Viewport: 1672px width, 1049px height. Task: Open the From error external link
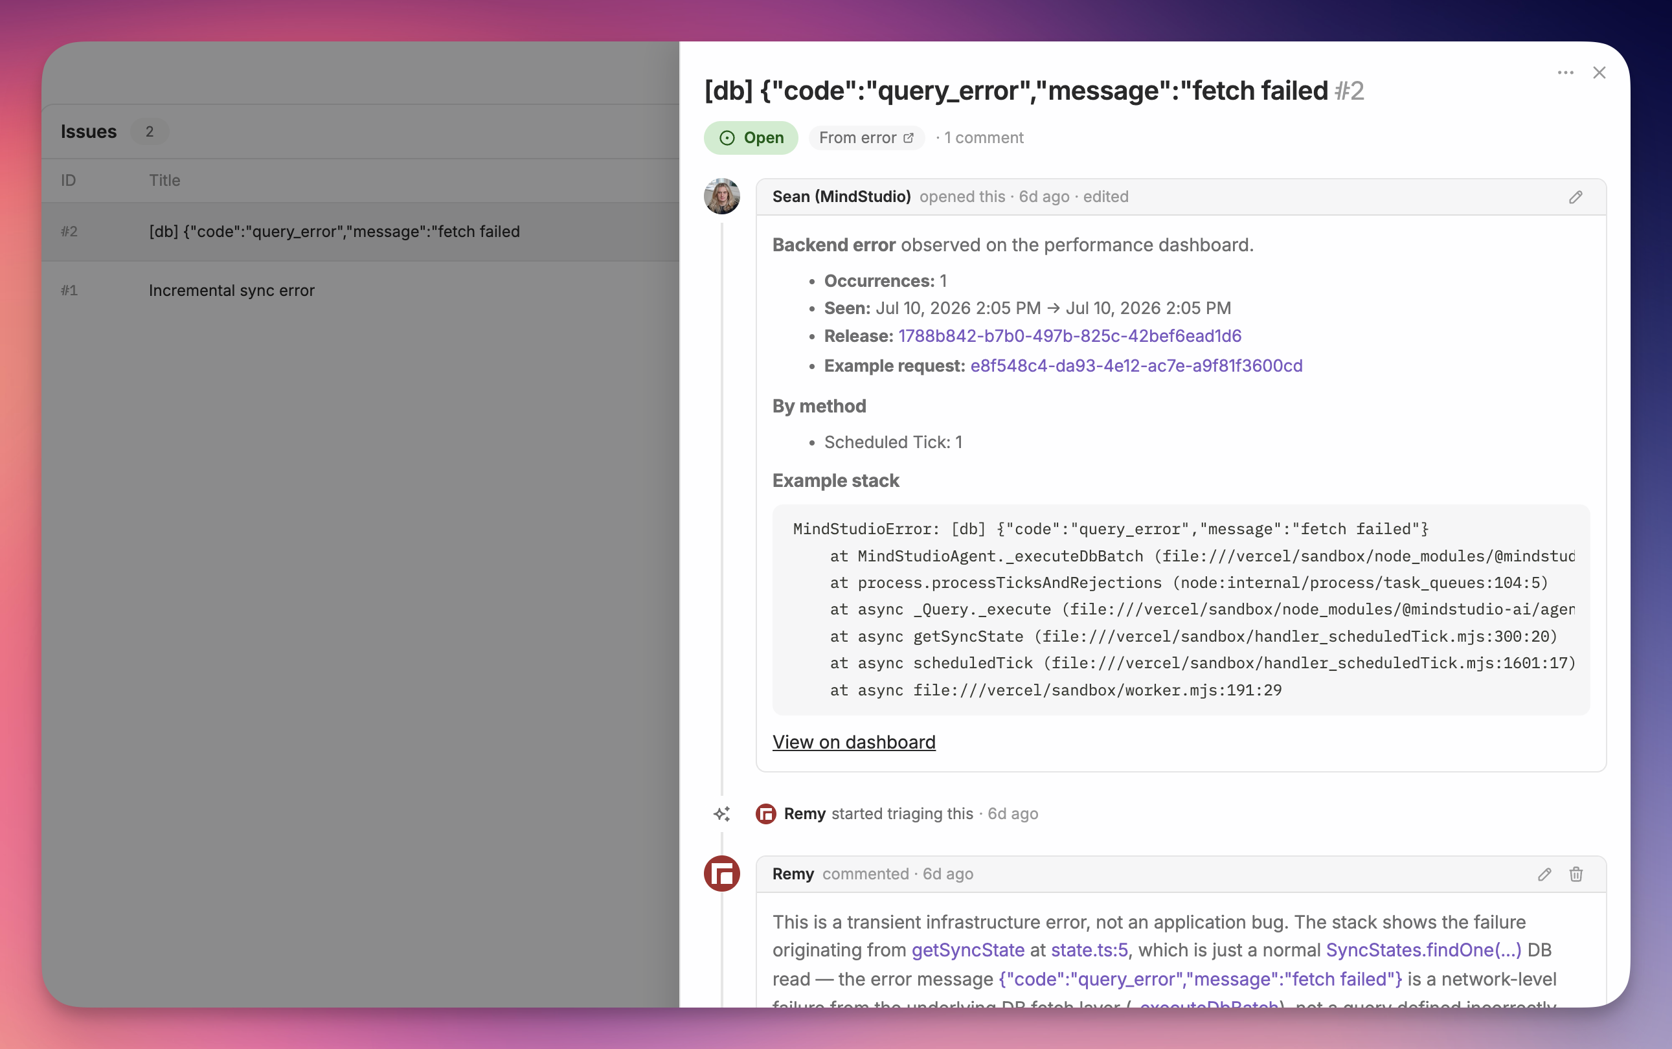point(866,138)
